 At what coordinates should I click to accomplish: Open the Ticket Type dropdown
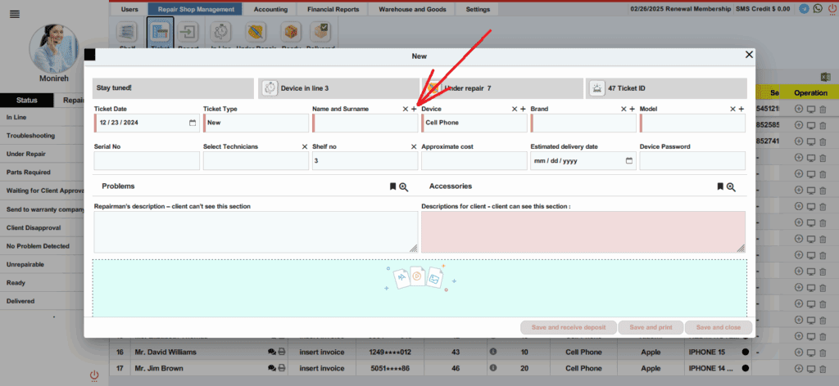coord(256,123)
